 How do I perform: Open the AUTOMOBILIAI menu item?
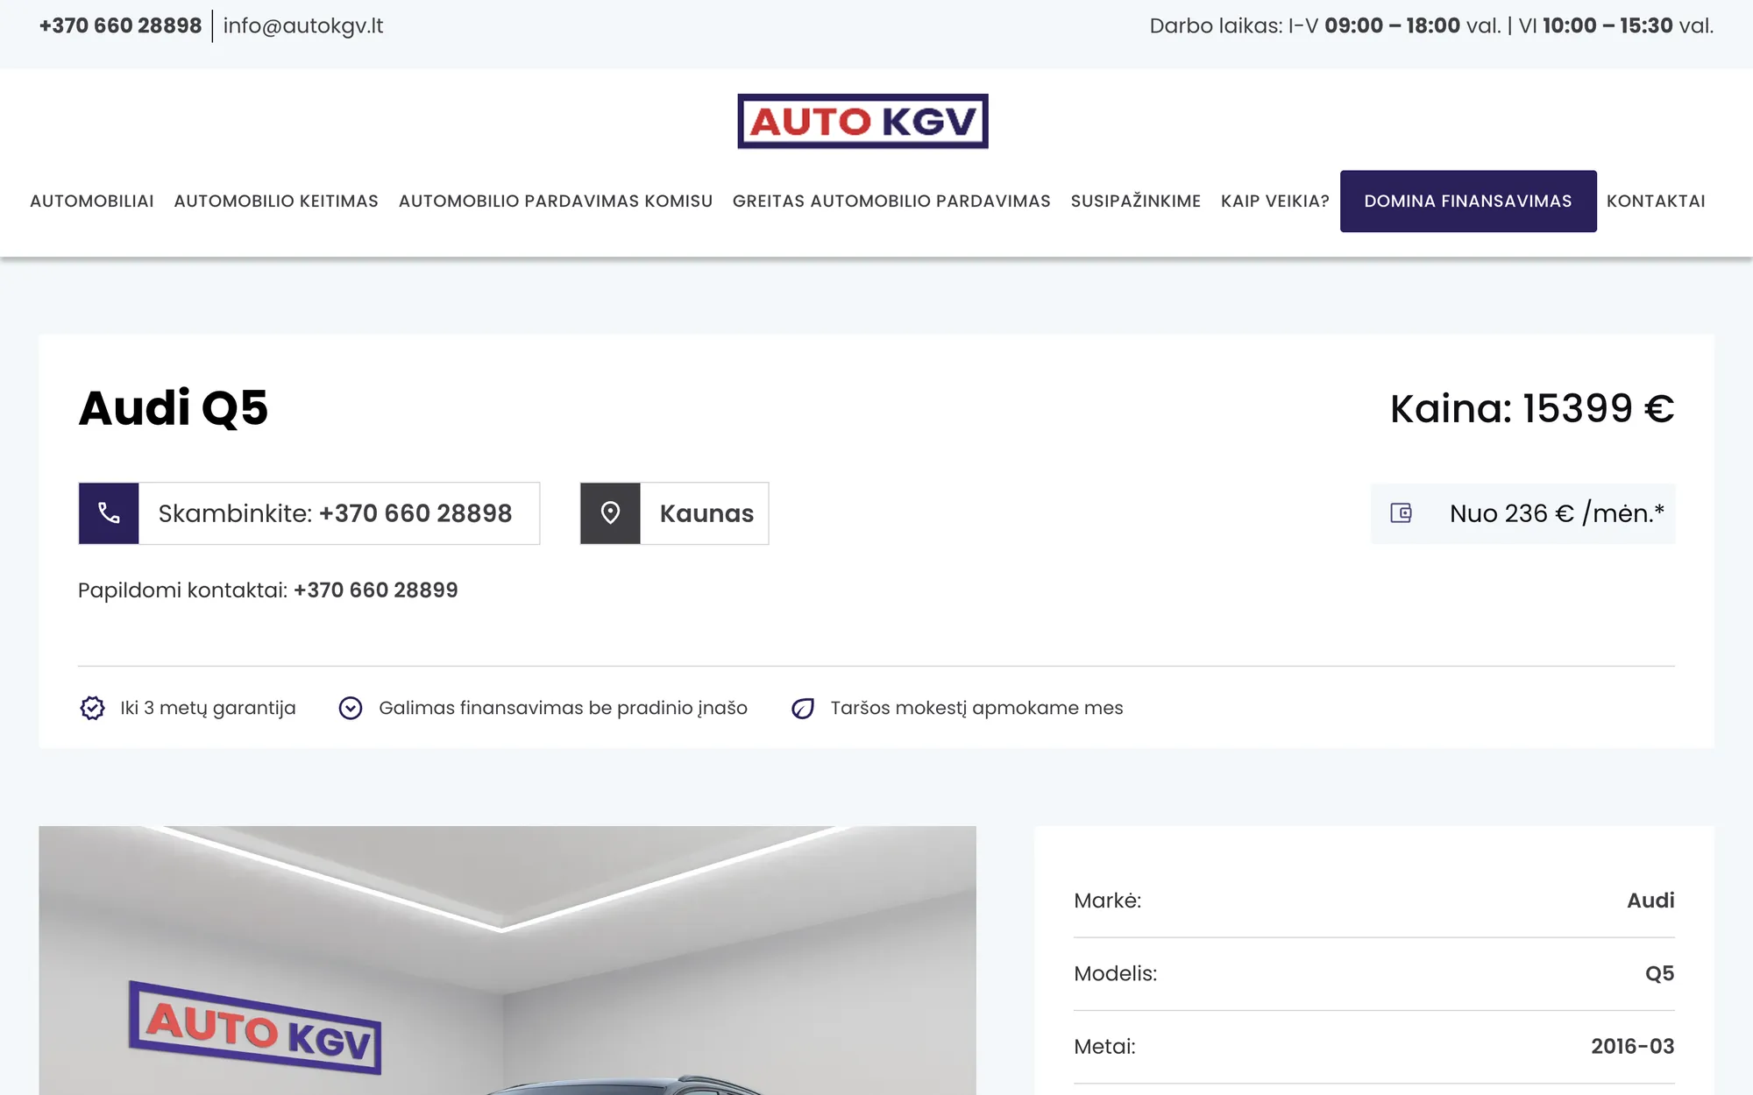click(92, 201)
